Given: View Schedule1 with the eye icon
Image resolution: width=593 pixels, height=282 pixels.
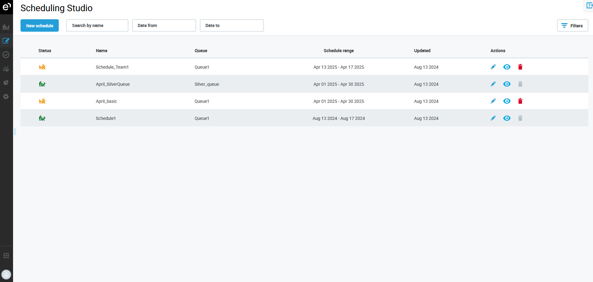Looking at the screenshot, I should 507,118.
